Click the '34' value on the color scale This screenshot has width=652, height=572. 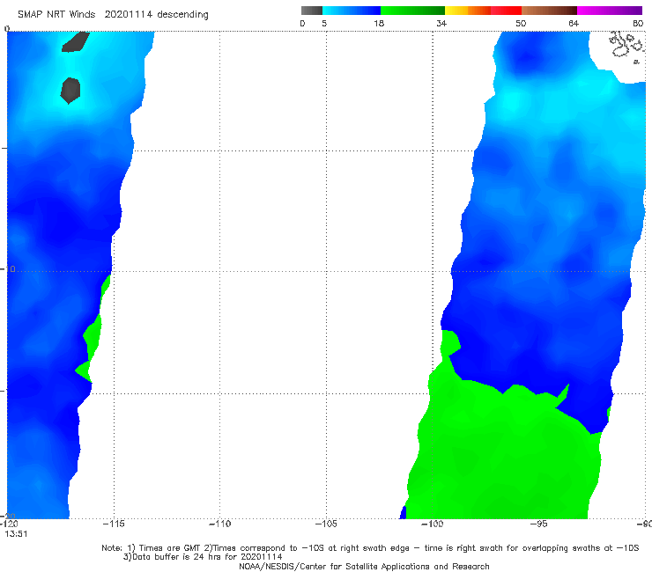click(x=441, y=23)
